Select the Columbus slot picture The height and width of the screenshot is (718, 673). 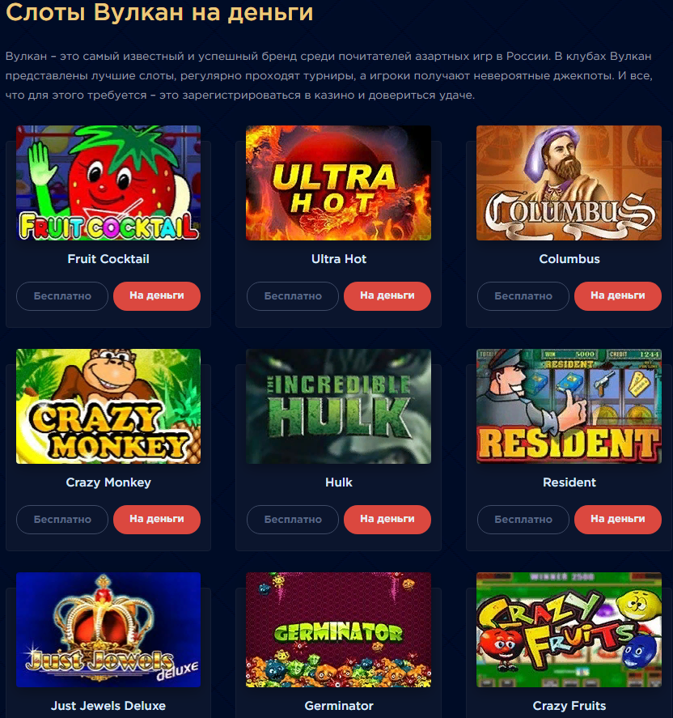[569, 183]
